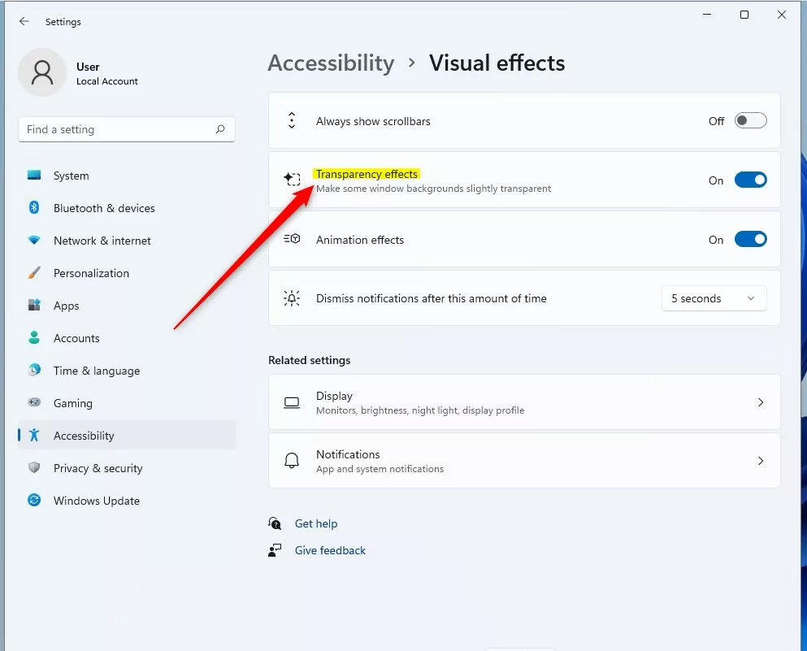This screenshot has height=651, width=807.
Task: Disable the Transparency effects toggle
Action: click(750, 180)
